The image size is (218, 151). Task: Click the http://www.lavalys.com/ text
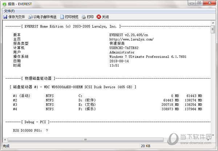pyautogui.click(x=132, y=39)
